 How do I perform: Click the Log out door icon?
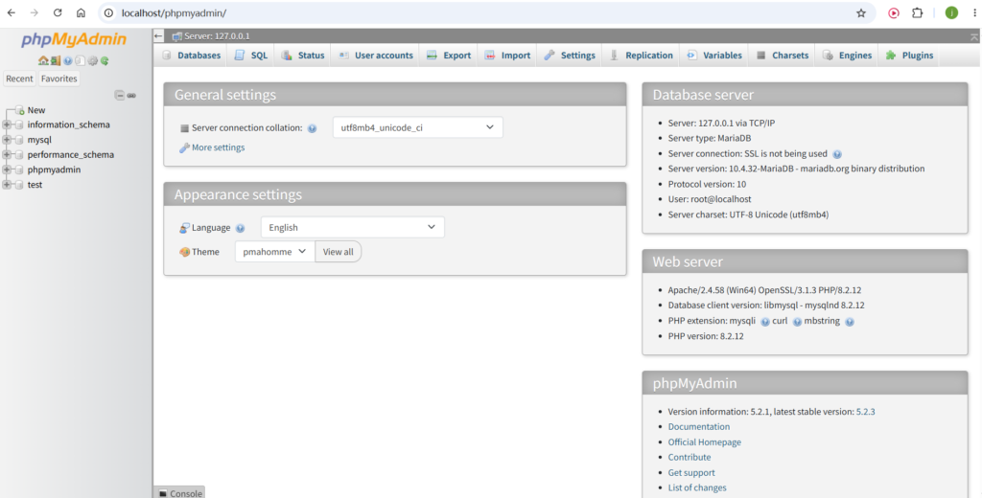coord(55,60)
